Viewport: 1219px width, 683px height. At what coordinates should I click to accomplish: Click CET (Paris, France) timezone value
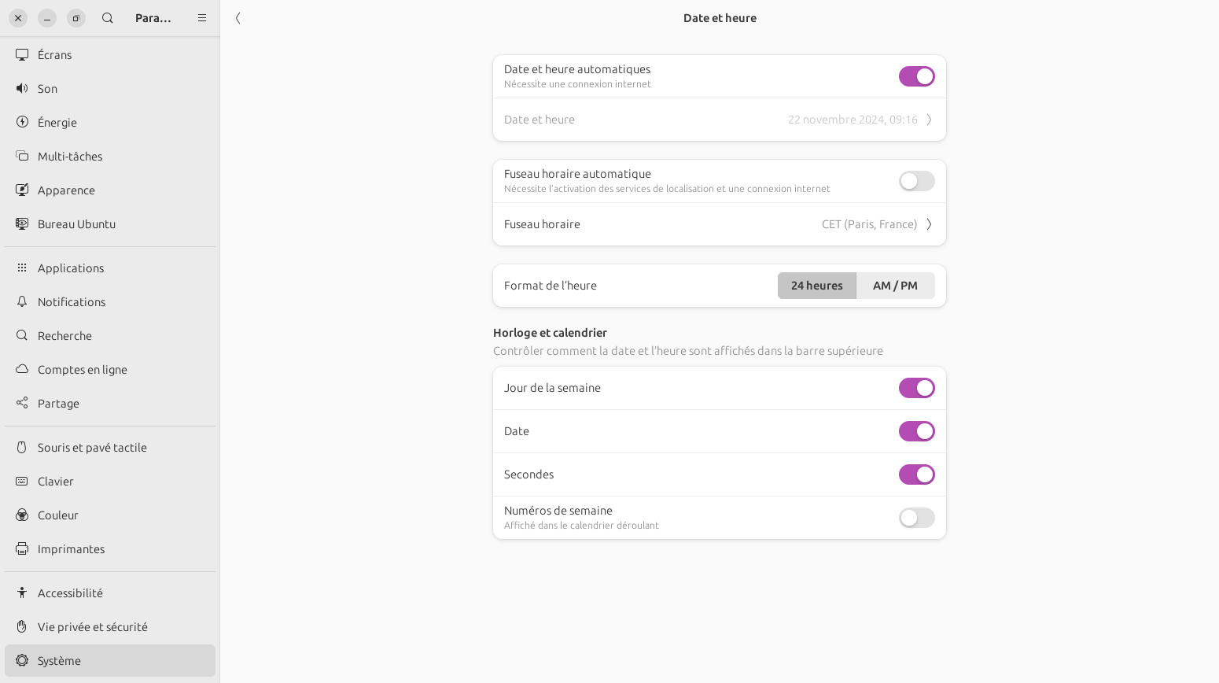coord(869,224)
